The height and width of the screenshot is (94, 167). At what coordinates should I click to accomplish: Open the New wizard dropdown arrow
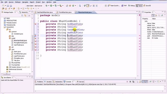point(5,6)
